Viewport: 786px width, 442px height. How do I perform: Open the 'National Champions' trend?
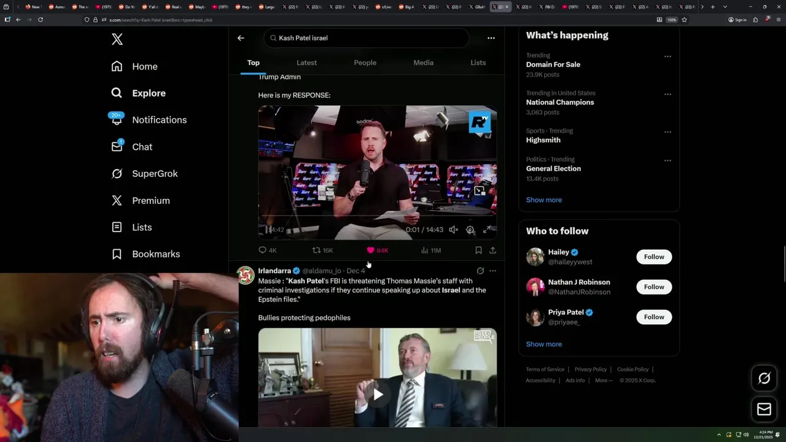click(x=560, y=103)
